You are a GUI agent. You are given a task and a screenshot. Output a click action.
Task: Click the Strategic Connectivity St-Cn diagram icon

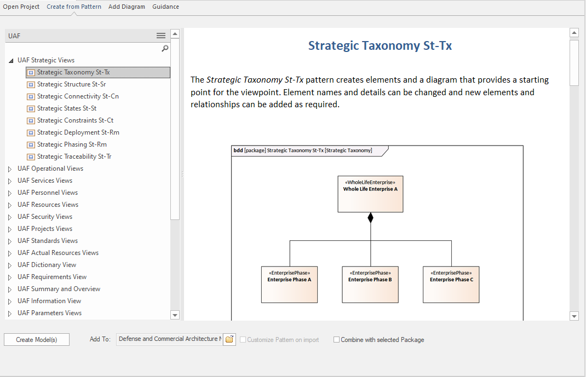31,96
